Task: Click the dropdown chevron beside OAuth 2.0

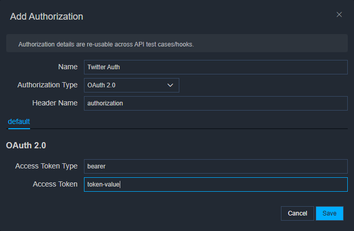Action: pyautogui.click(x=170, y=85)
